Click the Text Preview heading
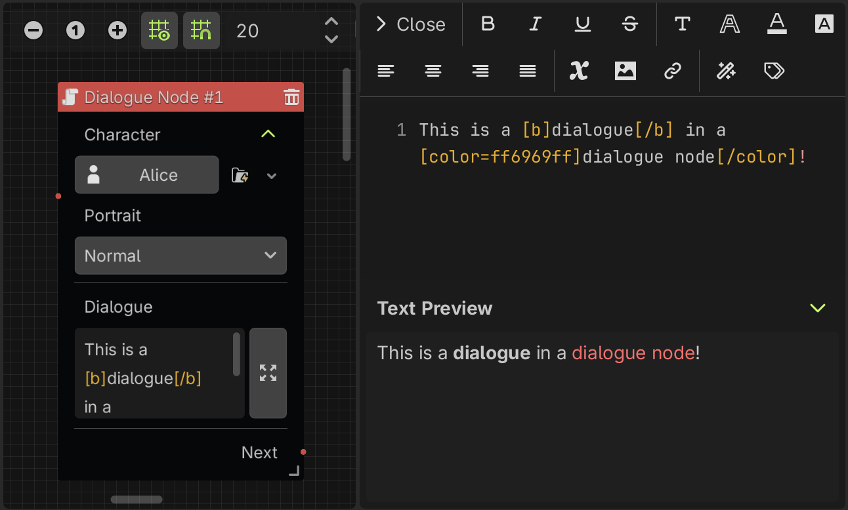The width and height of the screenshot is (848, 510). (435, 308)
